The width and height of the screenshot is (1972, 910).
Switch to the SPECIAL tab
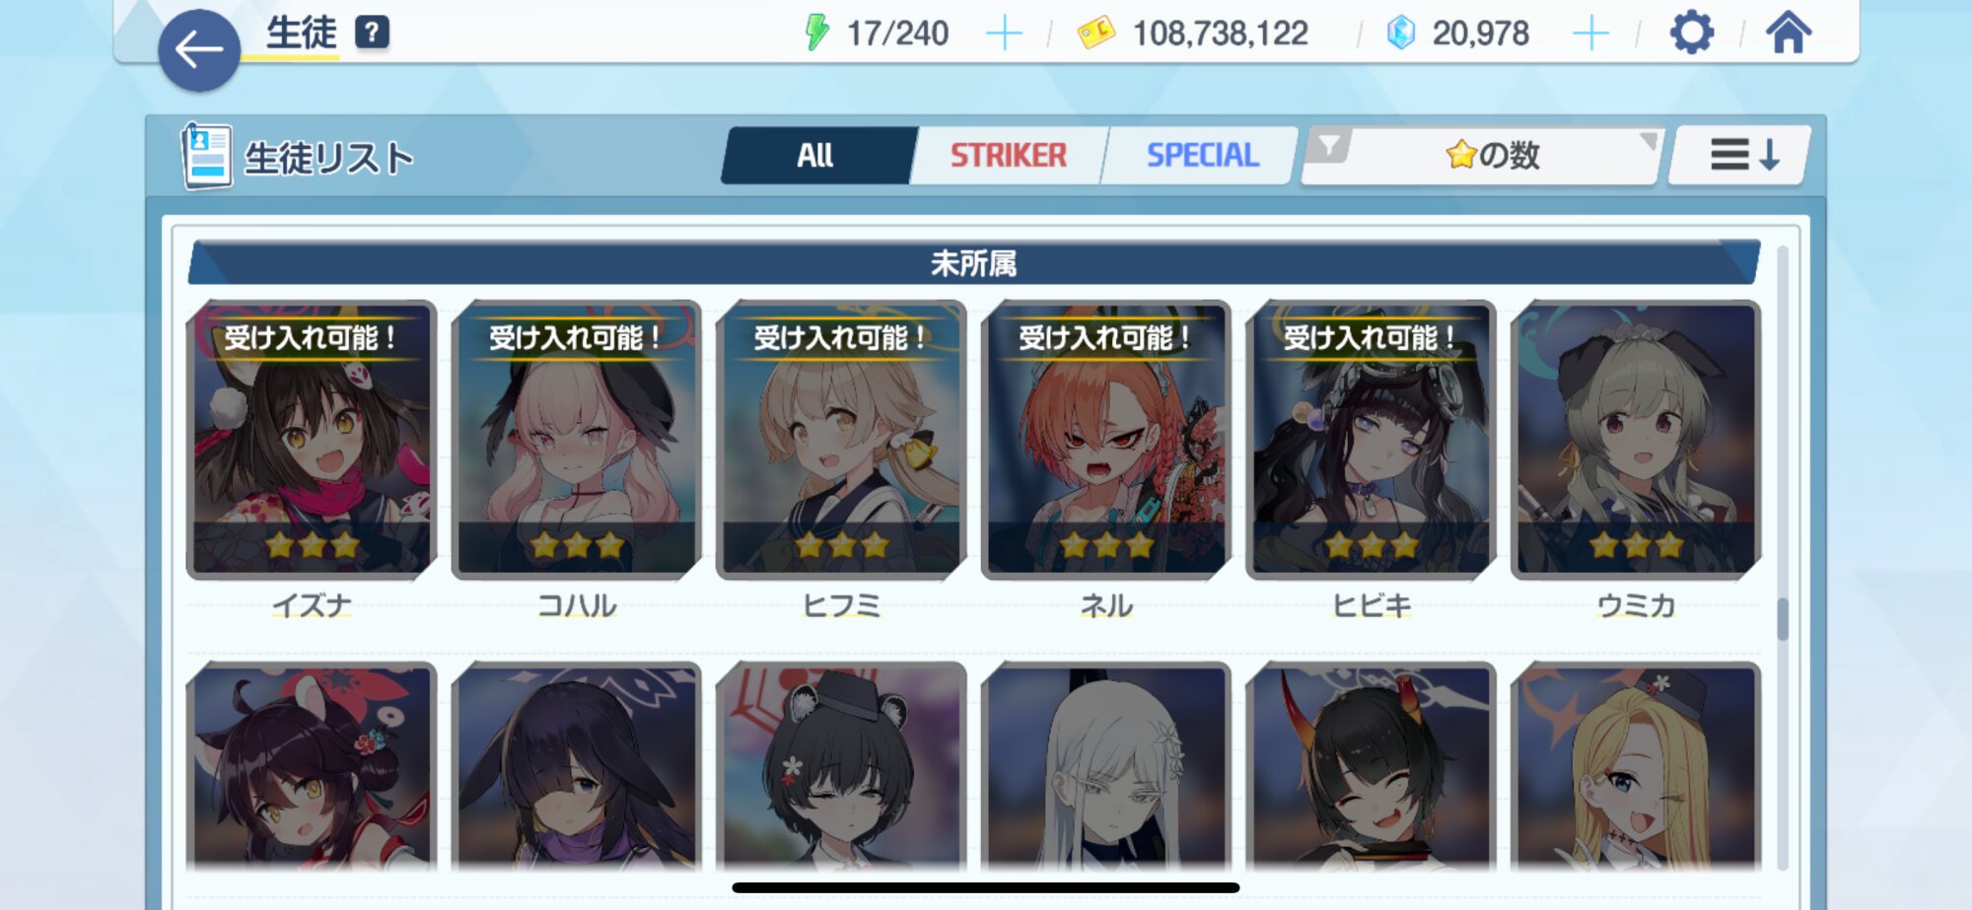coord(1201,155)
